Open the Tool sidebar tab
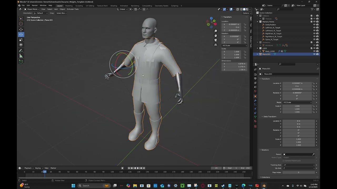The image size is (337, 189). (251, 25)
